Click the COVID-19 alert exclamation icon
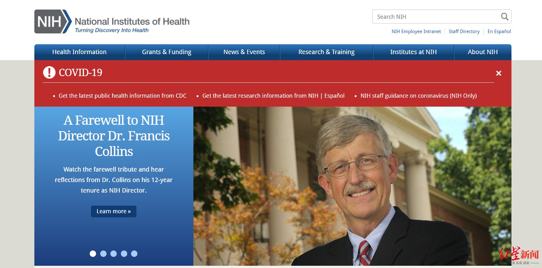Image resolution: width=542 pixels, height=268 pixels. [x=49, y=72]
